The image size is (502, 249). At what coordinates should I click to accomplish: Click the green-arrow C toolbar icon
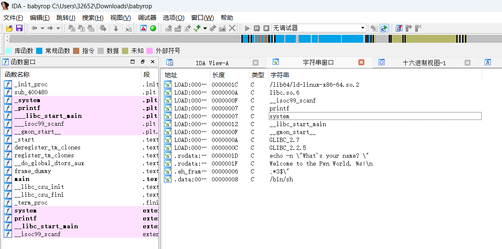384,28
